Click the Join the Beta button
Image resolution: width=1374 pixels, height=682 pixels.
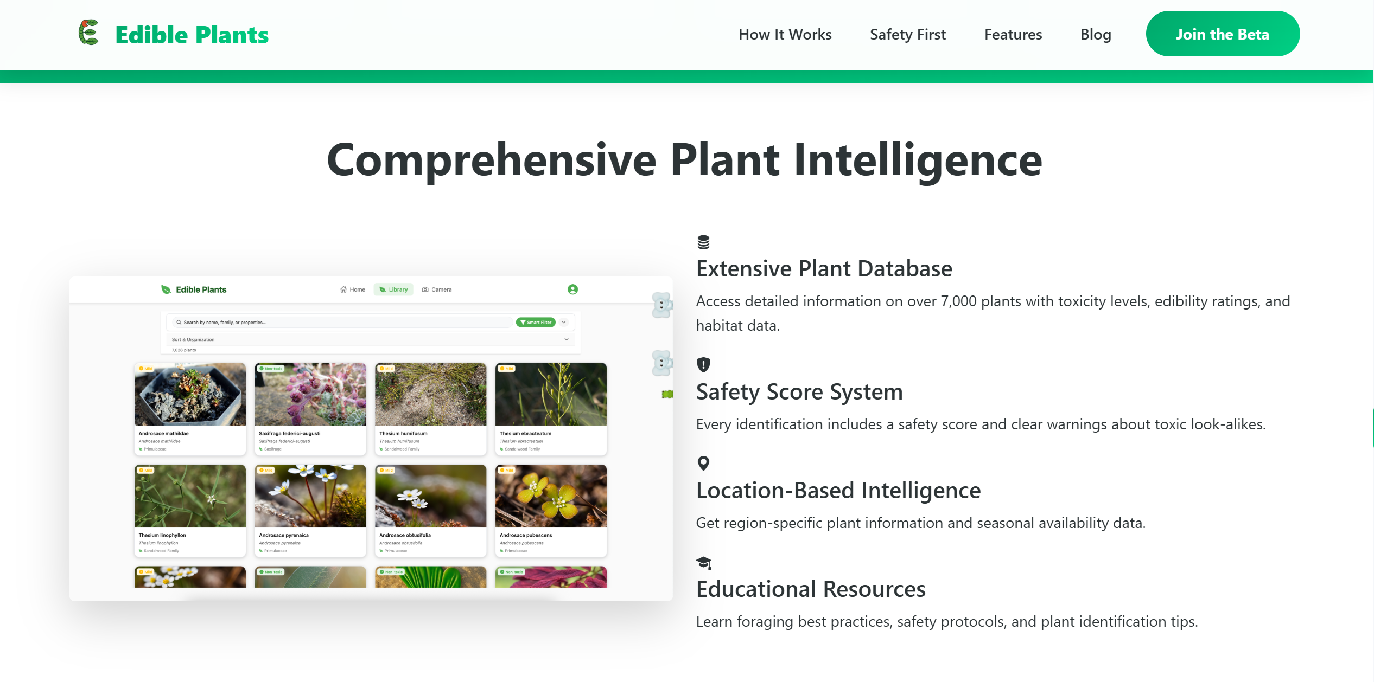(x=1222, y=34)
